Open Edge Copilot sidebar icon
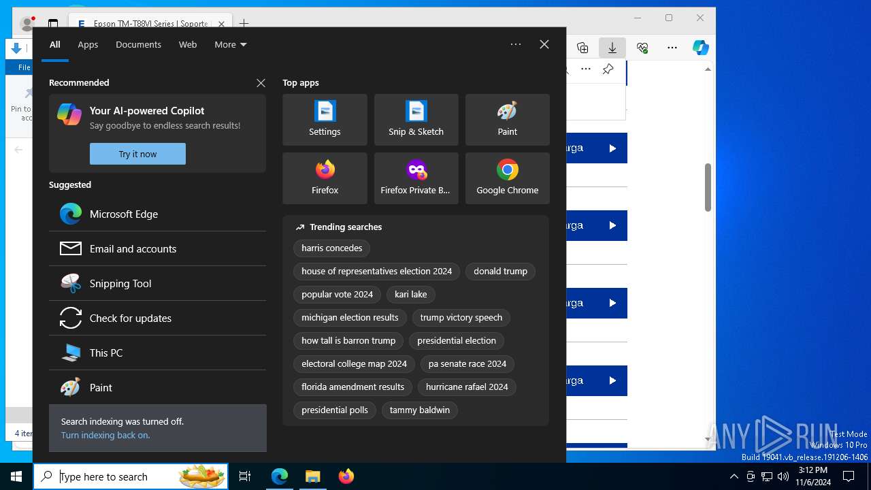Screen dimensions: 871x490 coord(701,48)
